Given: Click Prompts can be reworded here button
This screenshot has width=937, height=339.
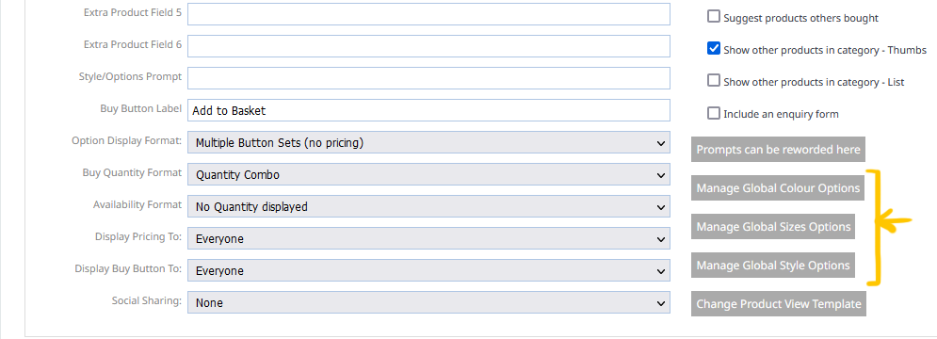Looking at the screenshot, I should pos(778,150).
